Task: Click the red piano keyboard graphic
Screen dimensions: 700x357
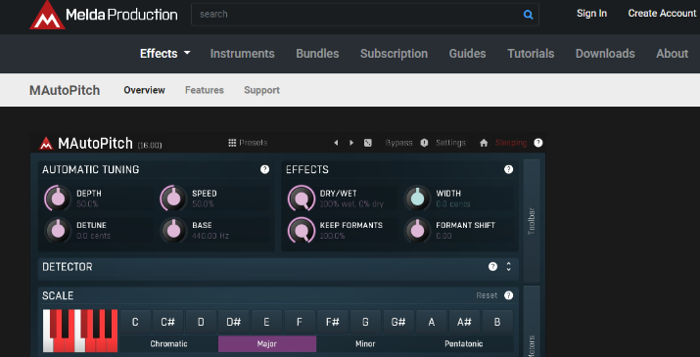Action: coord(80,331)
